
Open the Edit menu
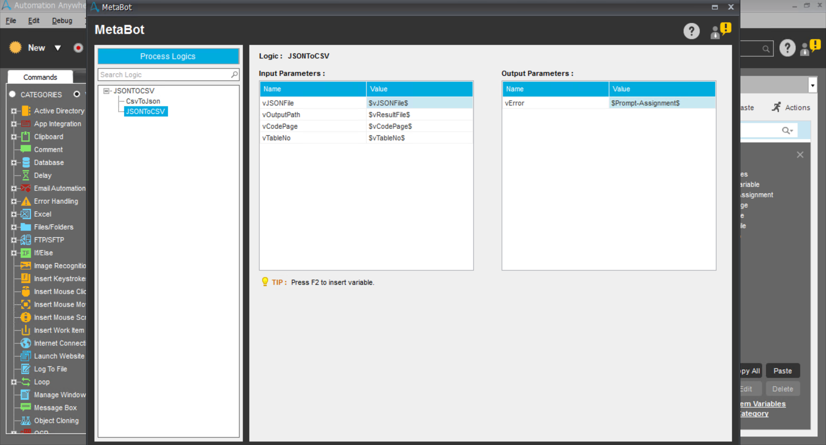[34, 21]
